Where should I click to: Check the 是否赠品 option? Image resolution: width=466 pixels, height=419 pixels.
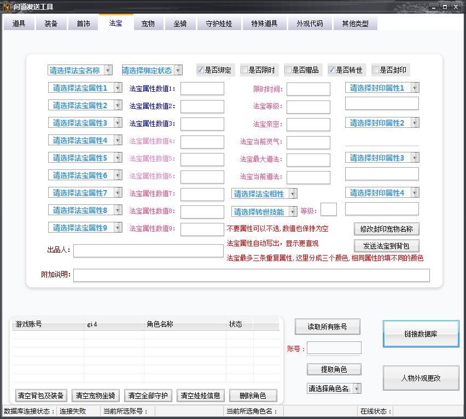288,70
